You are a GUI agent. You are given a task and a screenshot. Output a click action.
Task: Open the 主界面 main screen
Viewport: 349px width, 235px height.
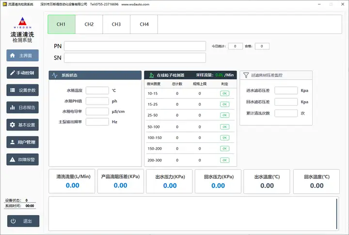[22, 55]
